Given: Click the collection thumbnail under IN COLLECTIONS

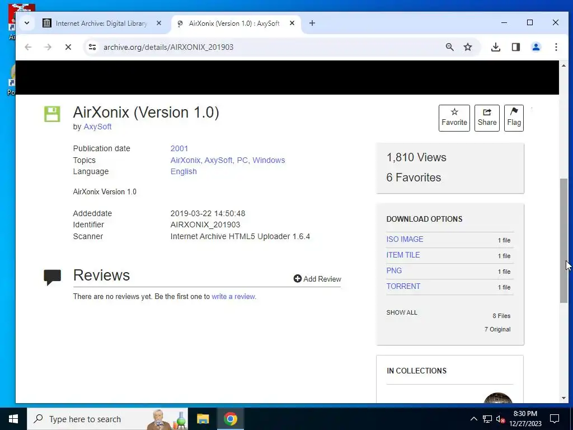Looking at the screenshot, I should [x=497, y=398].
